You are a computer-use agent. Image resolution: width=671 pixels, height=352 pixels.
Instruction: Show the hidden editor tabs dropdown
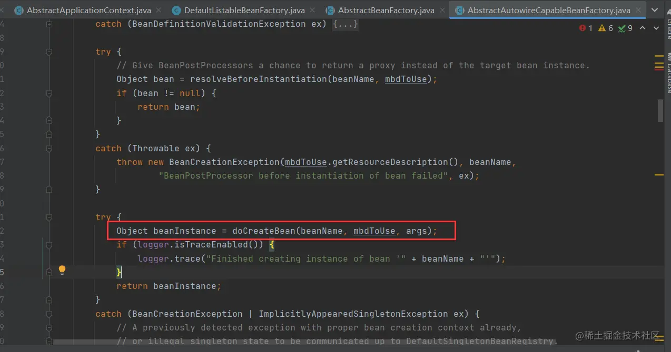click(654, 10)
